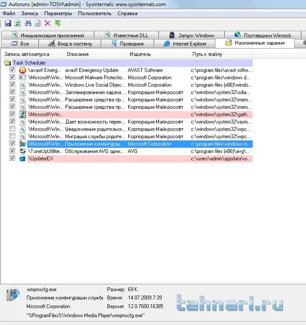306x325 pixels.
Task: Click the Save toolbar icon
Action: pyautogui.click(x=8, y=23)
